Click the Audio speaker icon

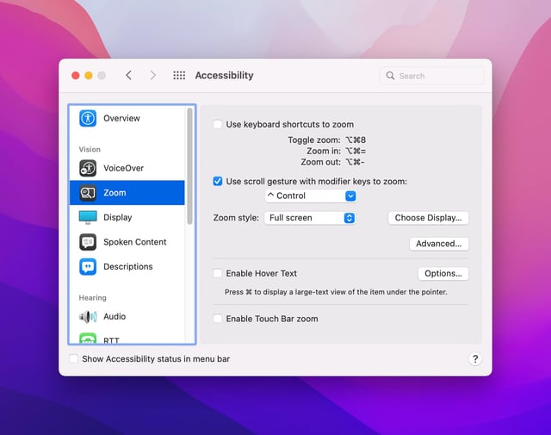coord(88,316)
